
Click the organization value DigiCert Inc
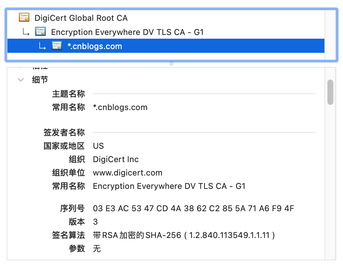pos(116,160)
